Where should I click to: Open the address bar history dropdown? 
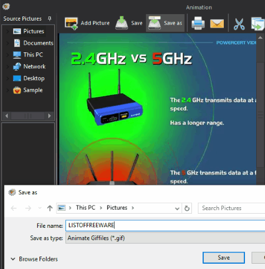pyautogui.click(x=177, y=208)
